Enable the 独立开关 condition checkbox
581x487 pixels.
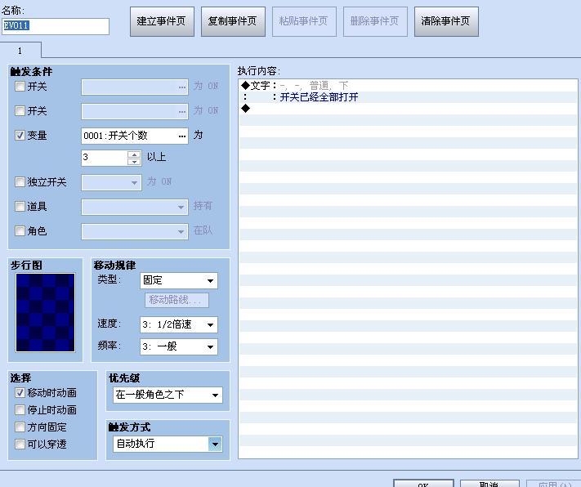(20, 182)
